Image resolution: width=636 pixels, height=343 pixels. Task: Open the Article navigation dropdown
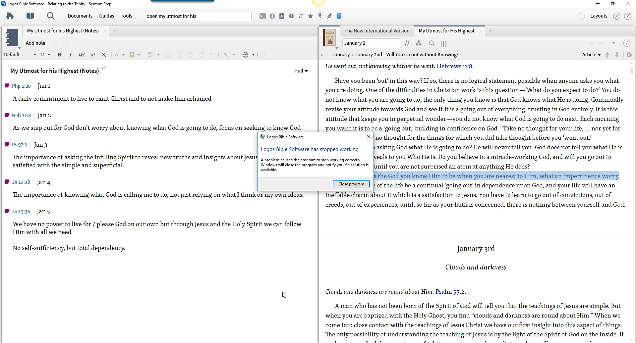pyautogui.click(x=591, y=55)
